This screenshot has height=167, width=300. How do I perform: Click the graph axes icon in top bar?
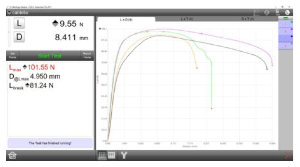pos(256,13)
